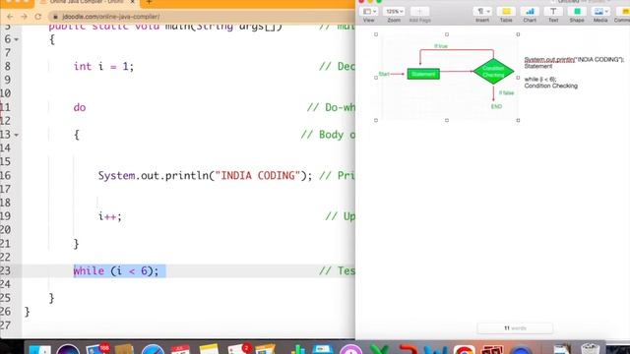Image resolution: width=630 pixels, height=354 pixels.
Task: Select the Online Java Compiler tab
Action: (87, 2)
